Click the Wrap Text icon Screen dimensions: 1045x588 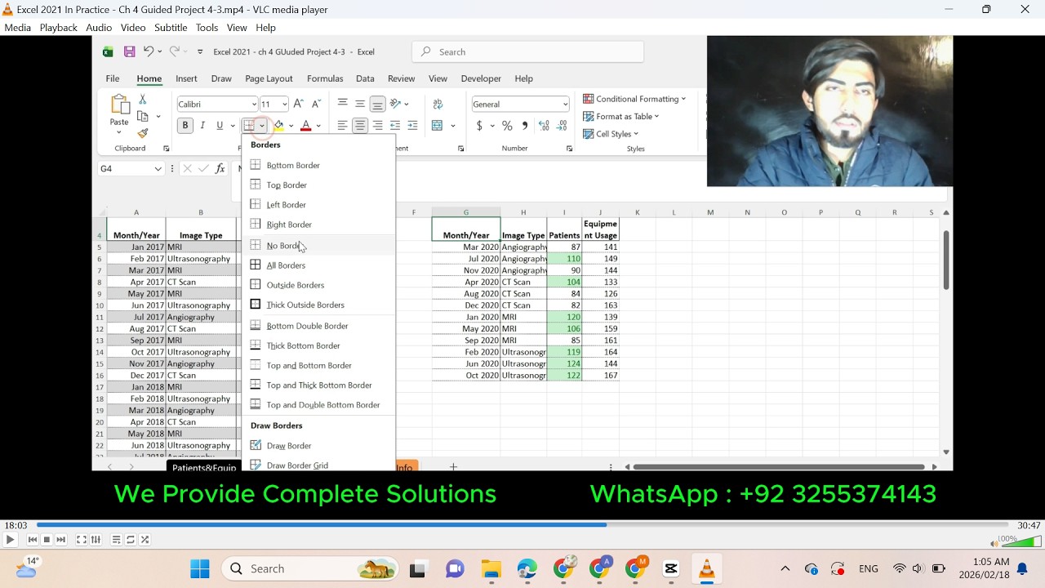[438, 104]
